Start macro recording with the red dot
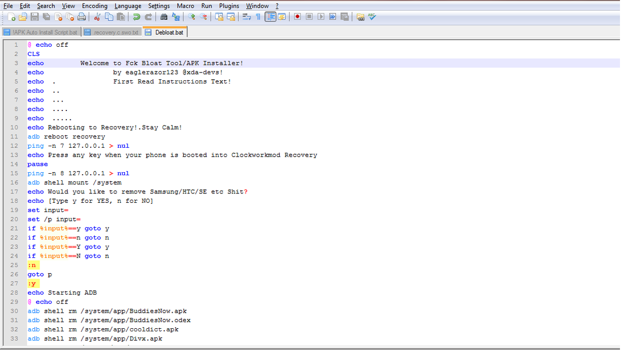622x350 pixels. point(298,17)
